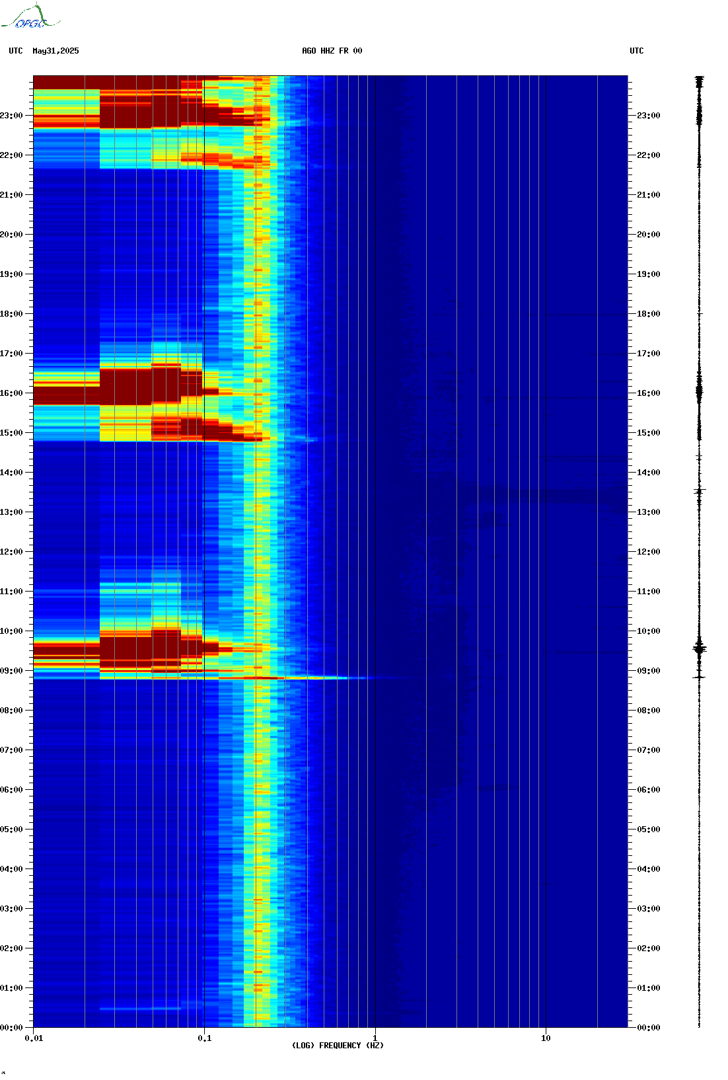
Task: Click the 15:00 label on the right time axis
Action: (648, 433)
